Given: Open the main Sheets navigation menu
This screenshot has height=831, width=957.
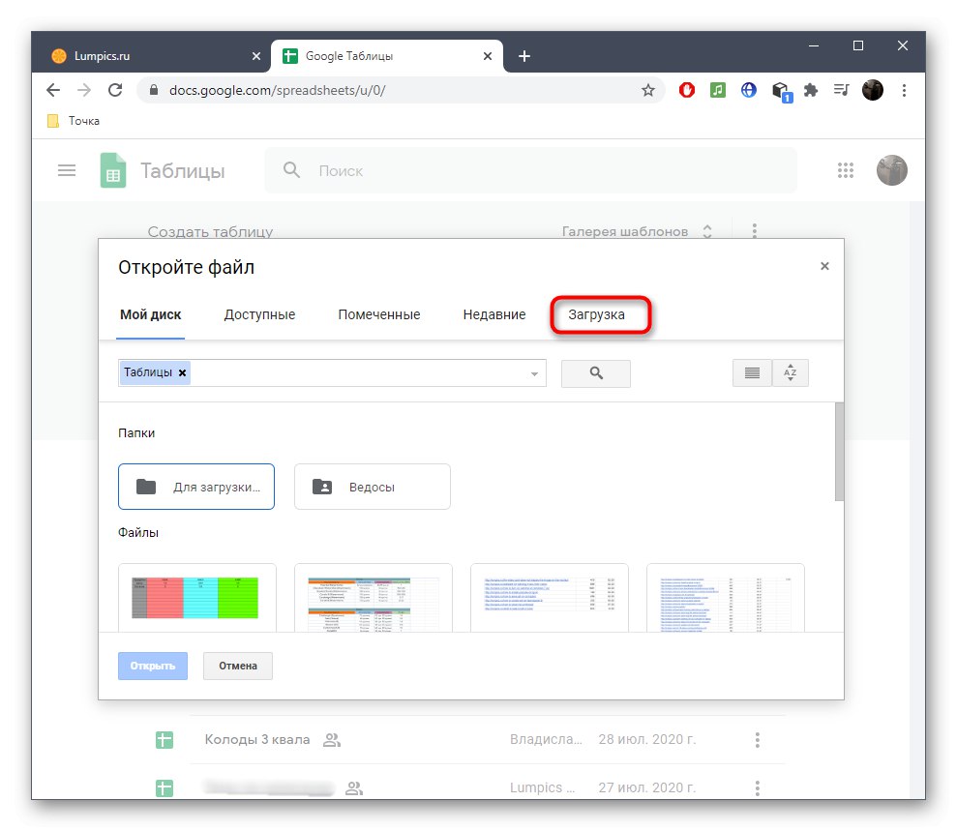Looking at the screenshot, I should tap(67, 169).
